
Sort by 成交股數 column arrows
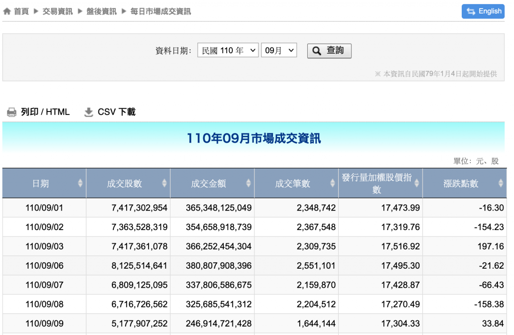click(164, 183)
